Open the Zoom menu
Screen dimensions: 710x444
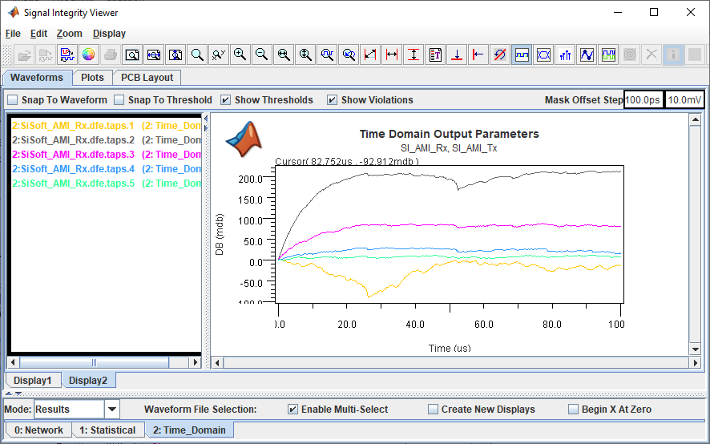click(x=69, y=34)
